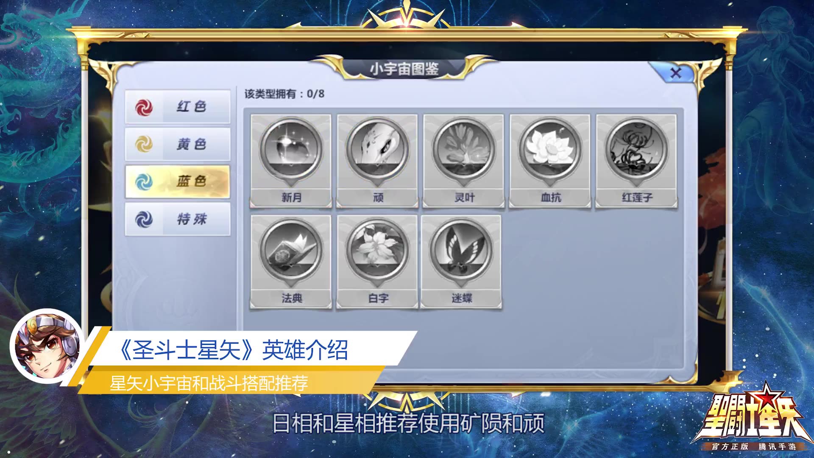Open the 特殊 category tab
814x458 pixels.
(x=178, y=219)
